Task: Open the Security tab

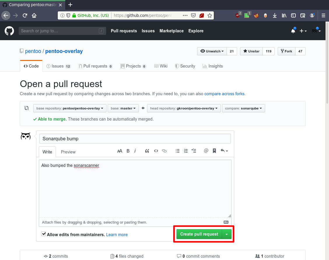Action: [x=185, y=66]
